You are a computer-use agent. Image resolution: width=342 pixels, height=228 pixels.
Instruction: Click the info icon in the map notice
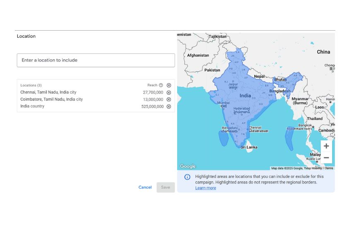point(188,177)
